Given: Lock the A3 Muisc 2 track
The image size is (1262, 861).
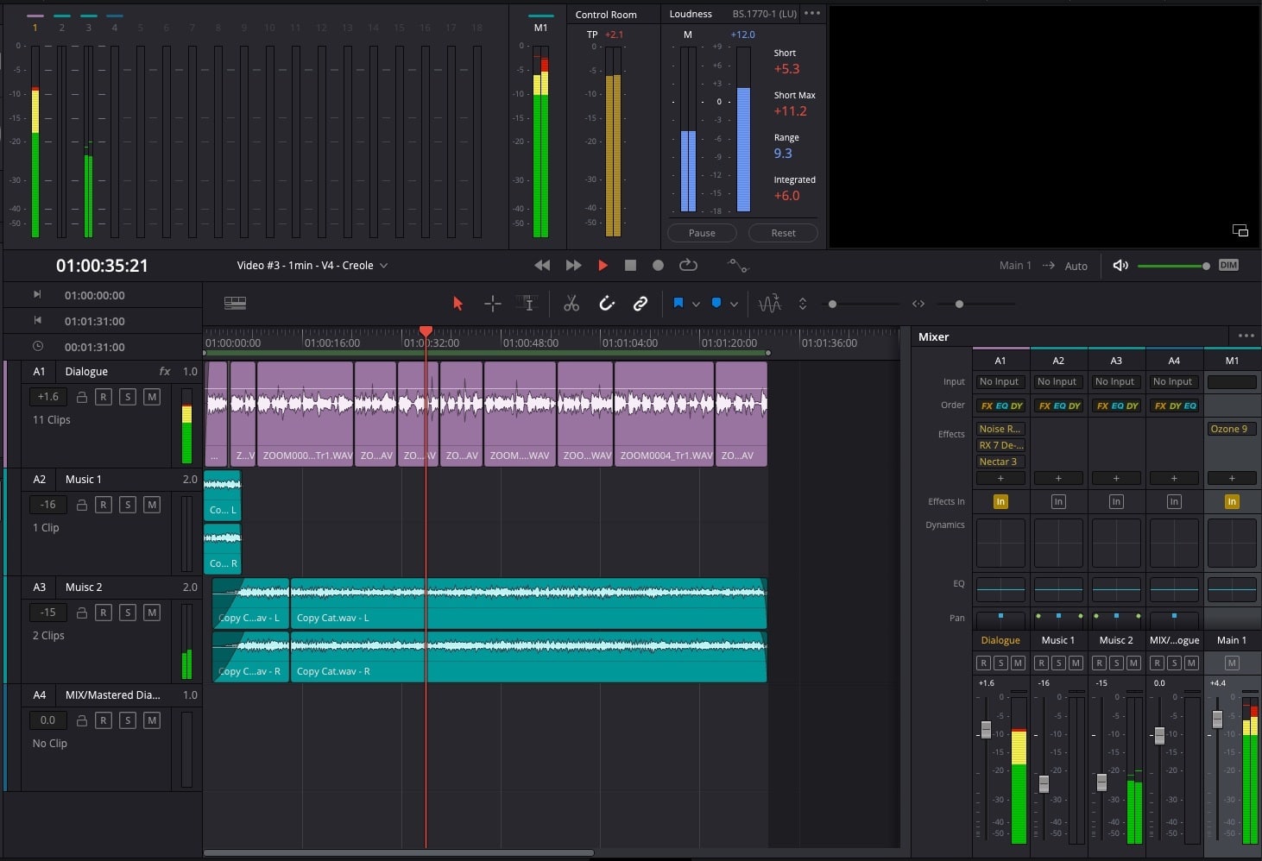Looking at the screenshot, I should click(81, 613).
